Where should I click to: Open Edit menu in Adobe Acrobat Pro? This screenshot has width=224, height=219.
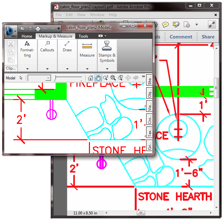[69, 15]
